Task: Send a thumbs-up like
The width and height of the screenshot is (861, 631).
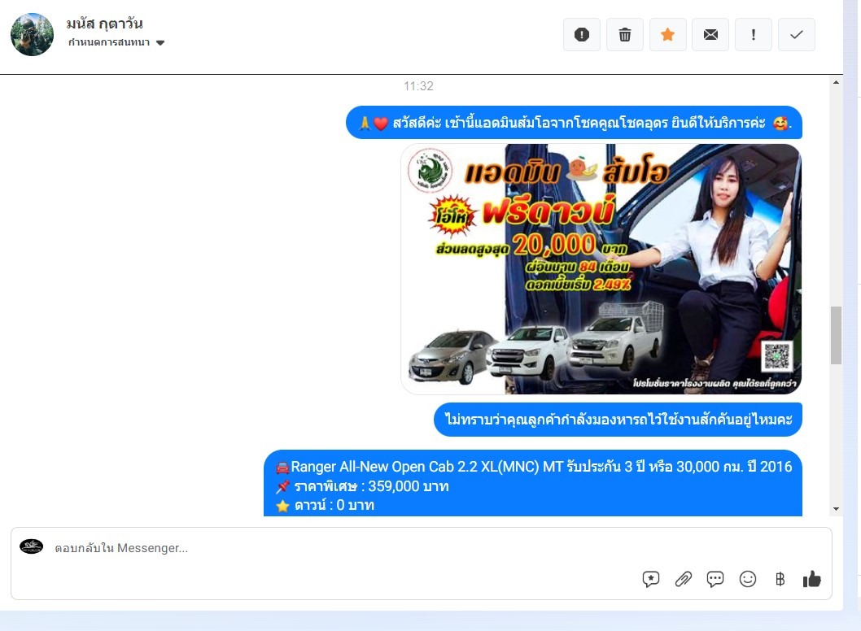Action: (x=811, y=579)
